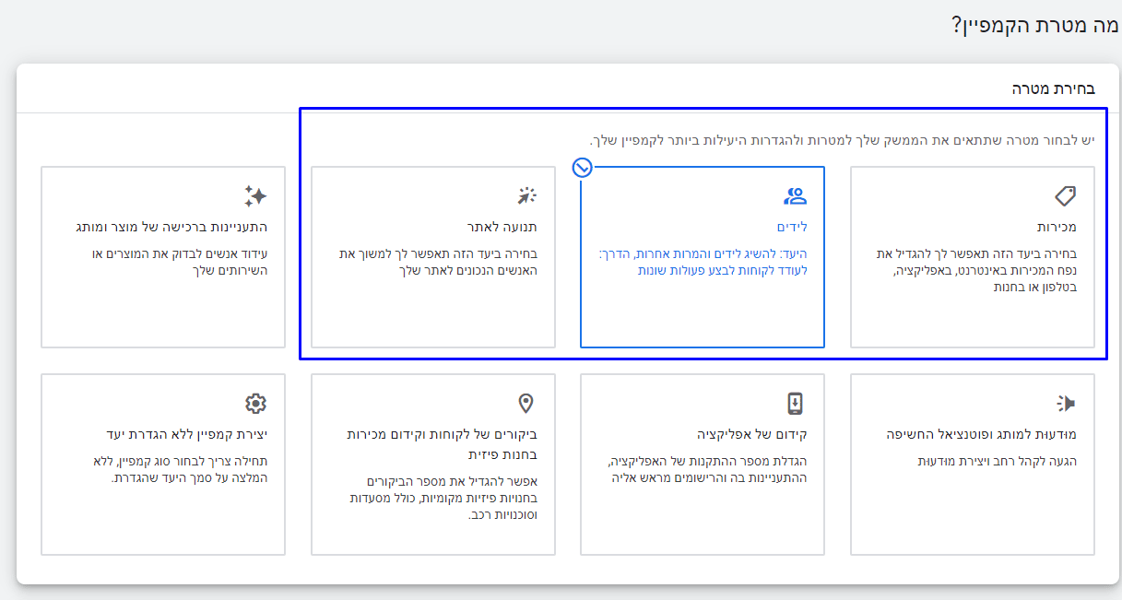The width and height of the screenshot is (1122, 600).
Task: Click the phone download icon for קידום של אפליקציה
Action: pyautogui.click(x=795, y=403)
